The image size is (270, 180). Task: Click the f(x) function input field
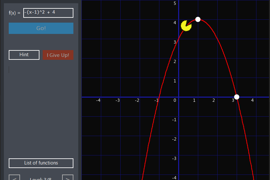click(48, 13)
